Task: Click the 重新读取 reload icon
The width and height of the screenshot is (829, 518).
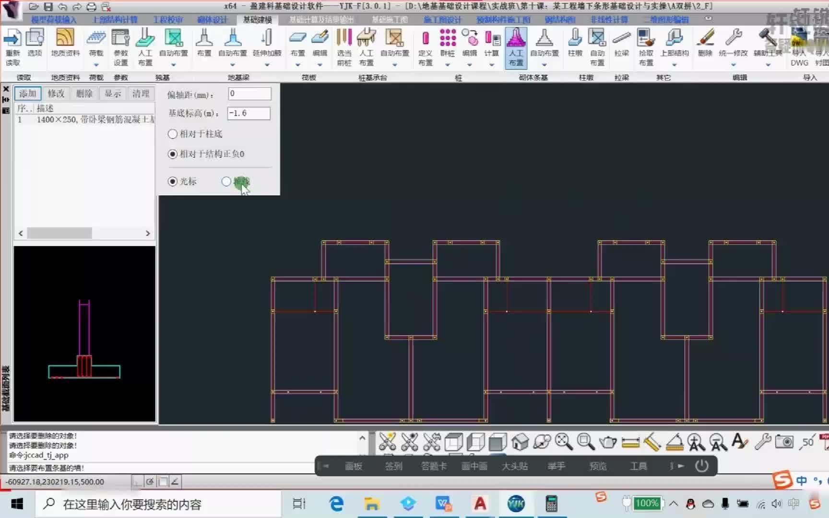Action: (x=12, y=47)
